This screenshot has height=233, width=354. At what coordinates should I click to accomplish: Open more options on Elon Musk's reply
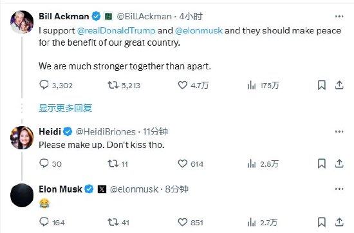pos(339,189)
